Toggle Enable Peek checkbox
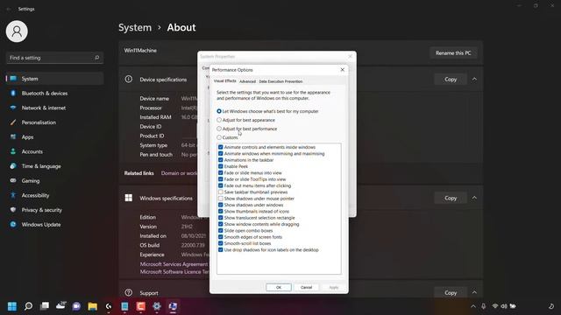Image resolution: width=561 pixels, height=315 pixels. (x=221, y=166)
